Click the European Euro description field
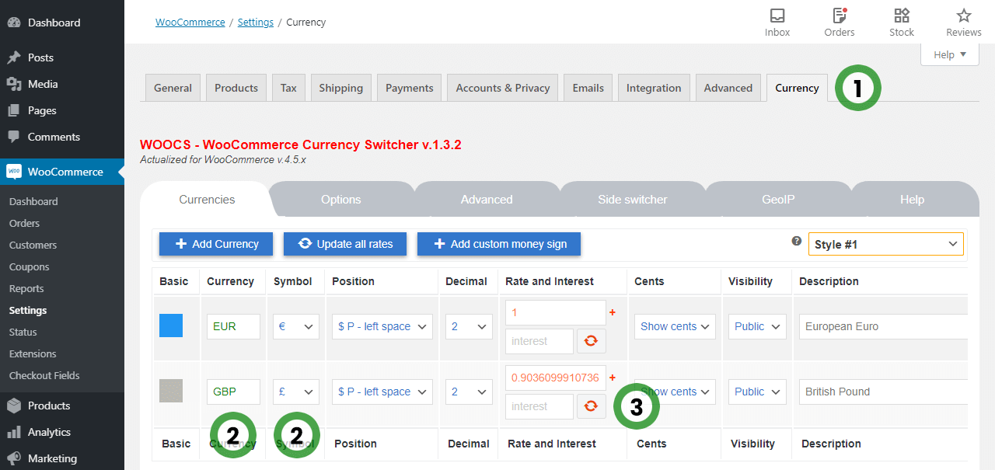Screen dimensions: 995x470 pyautogui.click(x=885, y=326)
